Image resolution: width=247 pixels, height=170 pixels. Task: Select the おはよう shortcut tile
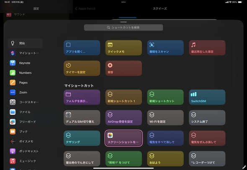pos(165,159)
